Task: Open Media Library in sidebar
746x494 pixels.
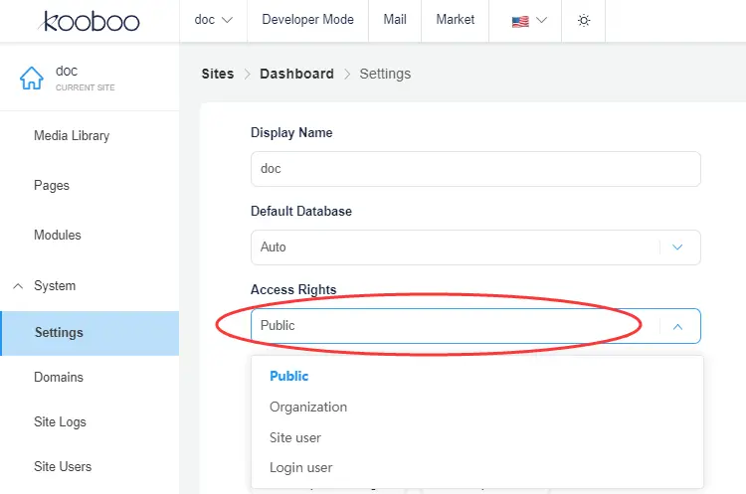Action: 72,135
